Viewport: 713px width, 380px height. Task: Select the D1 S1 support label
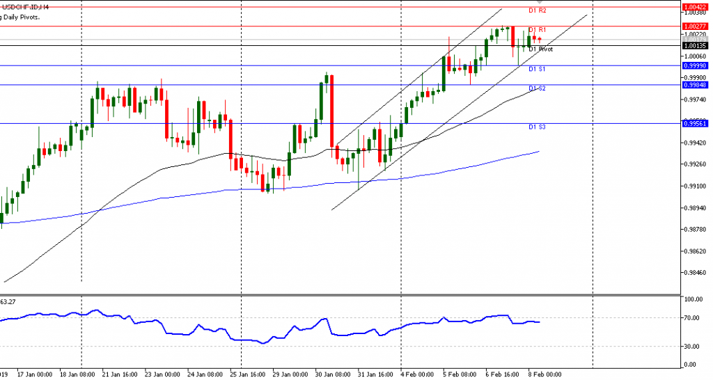(x=537, y=70)
